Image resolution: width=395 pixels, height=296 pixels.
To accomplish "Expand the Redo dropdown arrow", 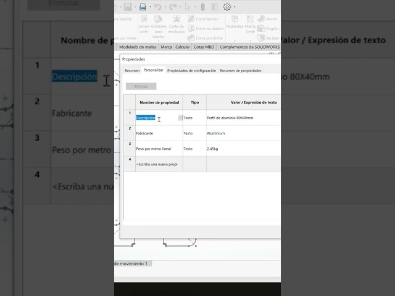I will tap(180, 7).
